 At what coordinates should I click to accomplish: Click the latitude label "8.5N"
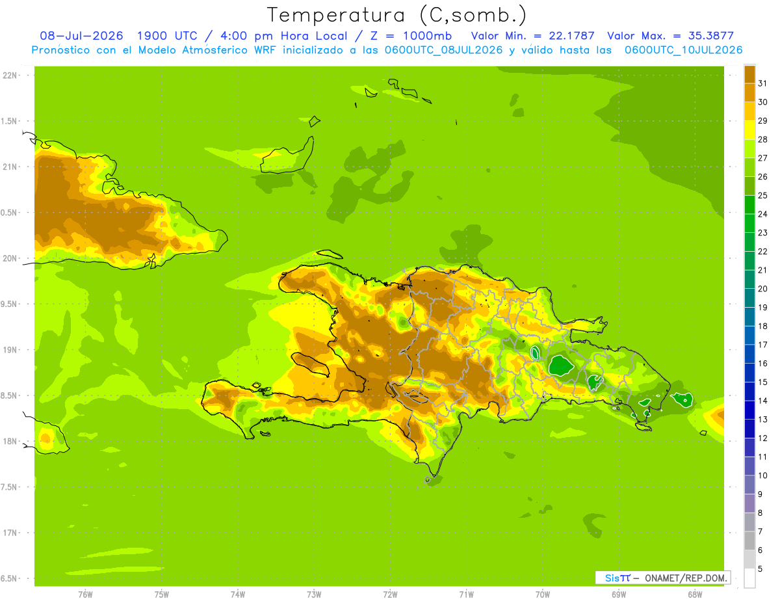pyautogui.click(x=9, y=395)
